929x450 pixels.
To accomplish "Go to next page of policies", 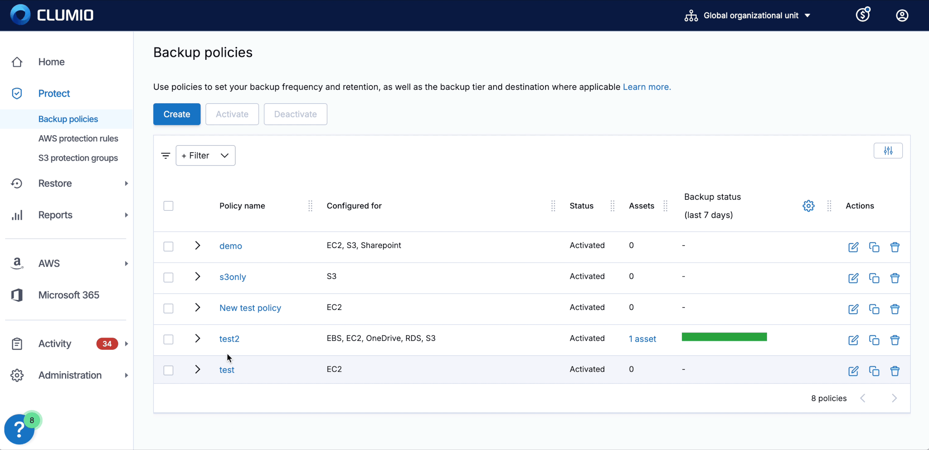I will click(x=894, y=398).
